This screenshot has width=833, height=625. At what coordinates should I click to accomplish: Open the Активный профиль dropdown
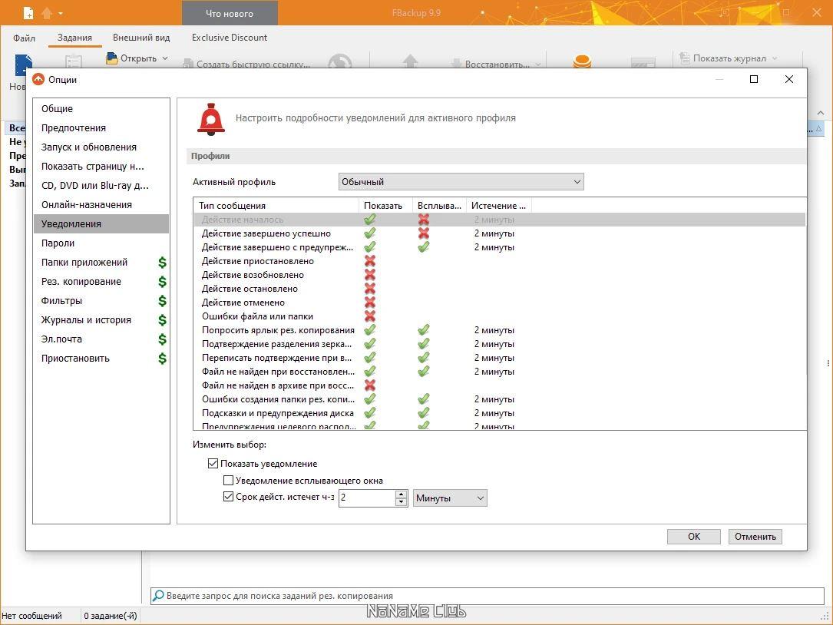pos(461,182)
